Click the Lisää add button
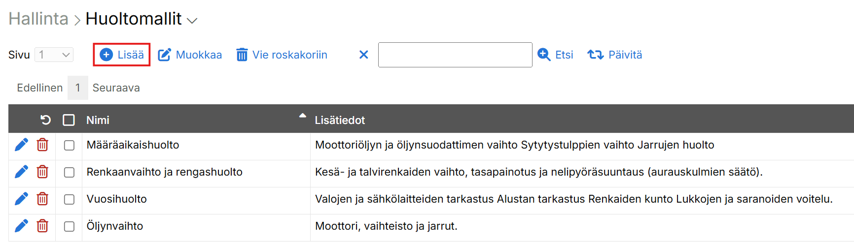The image size is (854, 242). point(122,55)
